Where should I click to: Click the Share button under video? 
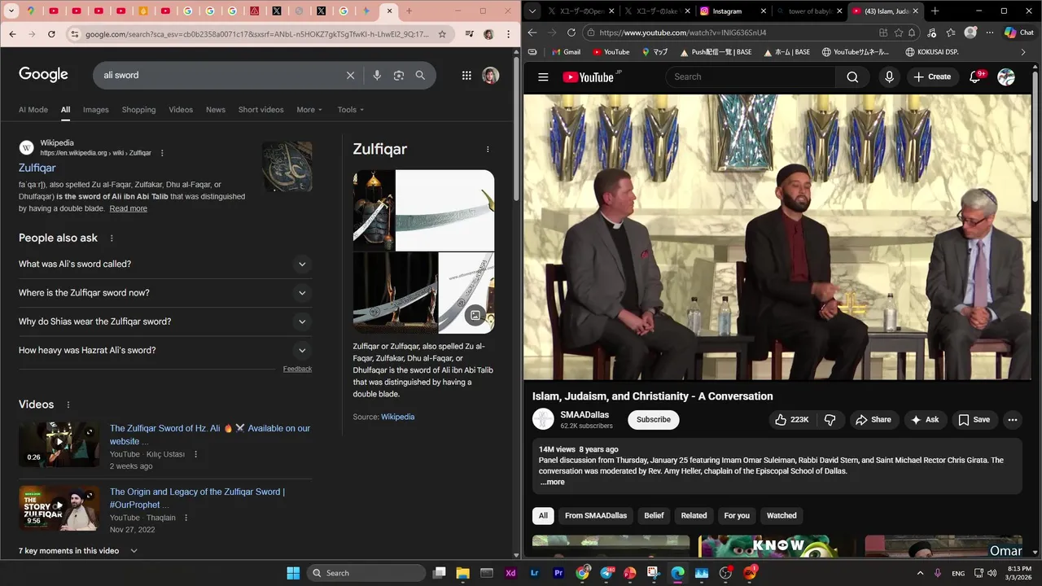pos(873,420)
